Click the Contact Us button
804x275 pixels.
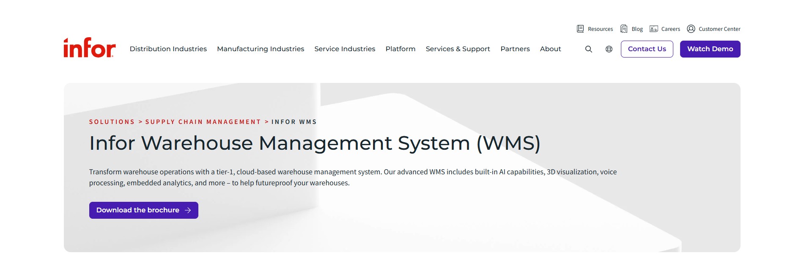coord(647,49)
